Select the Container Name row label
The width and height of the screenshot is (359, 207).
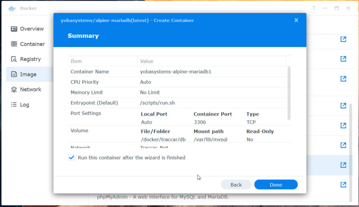[90, 71]
